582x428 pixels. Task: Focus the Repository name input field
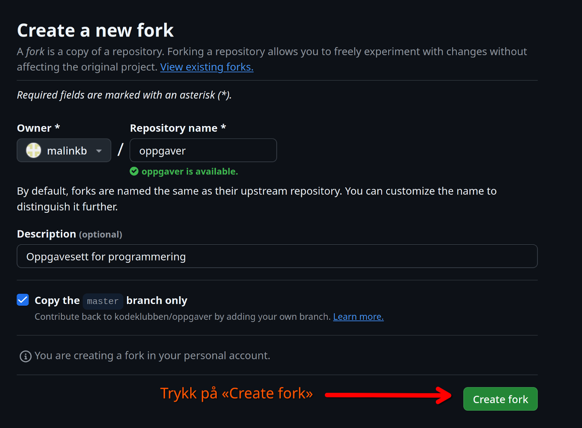click(x=203, y=150)
